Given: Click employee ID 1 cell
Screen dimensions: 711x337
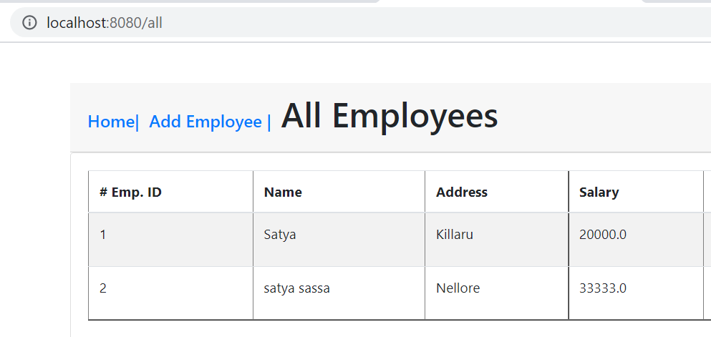Looking at the screenshot, I should [x=103, y=234].
